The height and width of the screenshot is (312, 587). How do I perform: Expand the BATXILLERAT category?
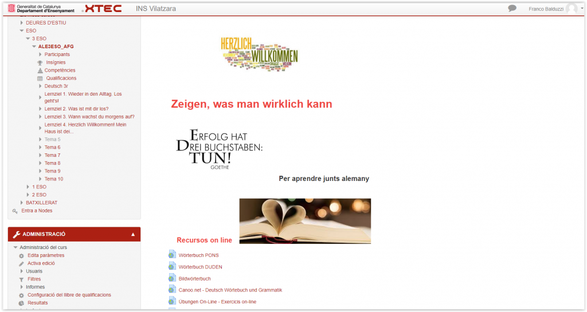[x=22, y=203]
